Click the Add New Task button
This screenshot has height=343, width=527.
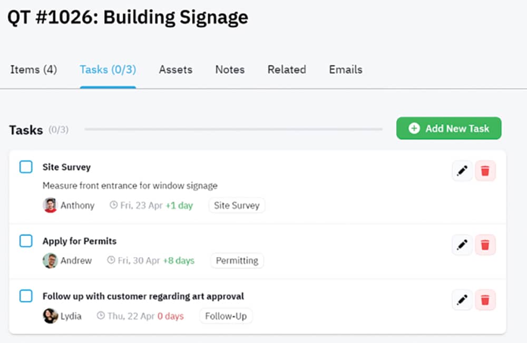coord(448,129)
